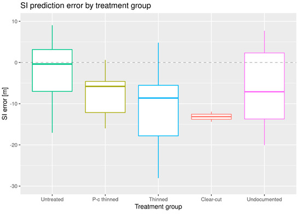This screenshot has height=214, width=301.
Task: Click the -10 tick label on y-axis
Action: coord(14,104)
